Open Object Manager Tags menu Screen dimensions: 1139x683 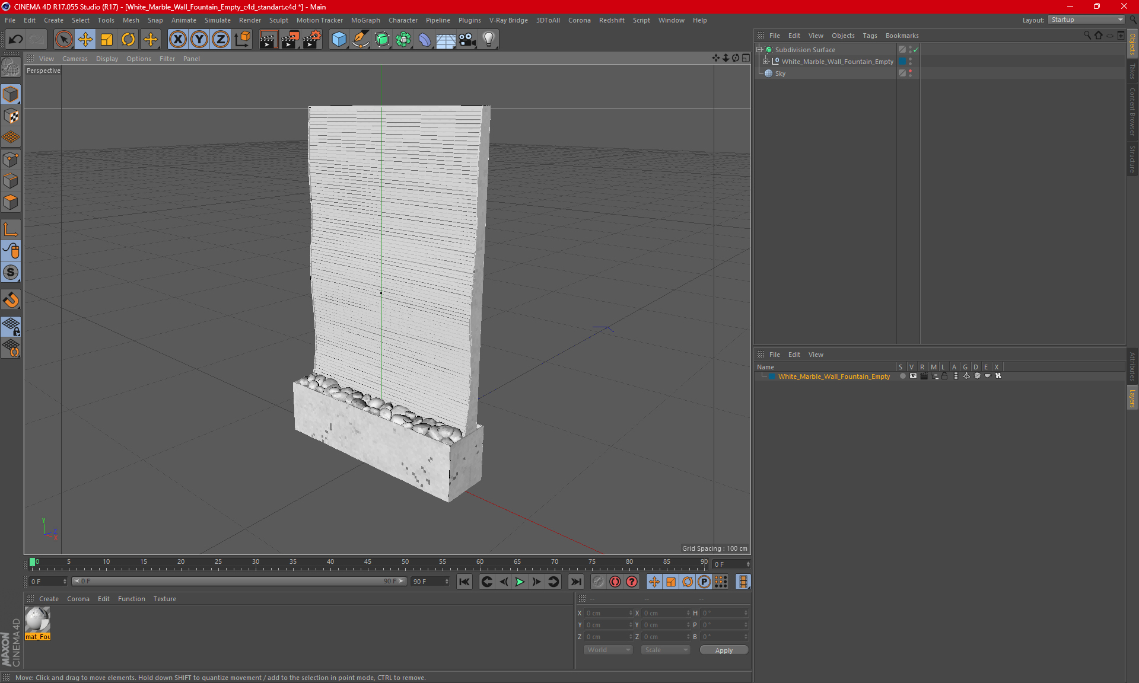(x=870, y=36)
